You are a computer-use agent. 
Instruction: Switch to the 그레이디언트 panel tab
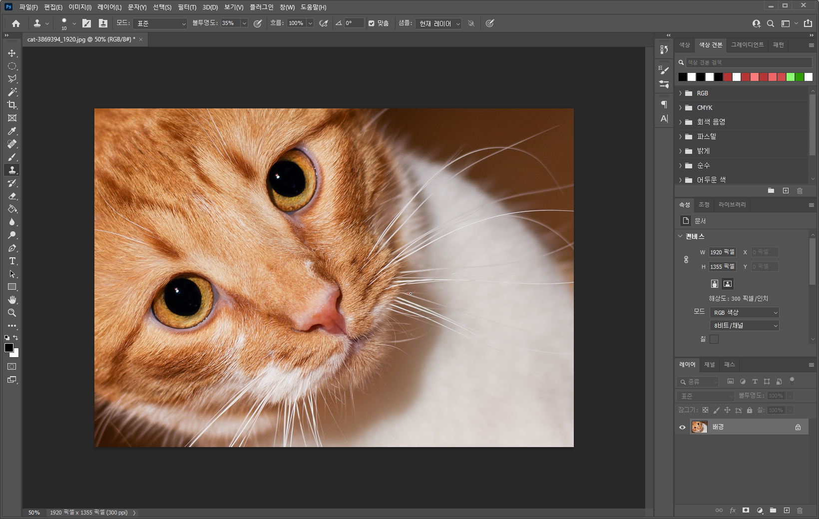tap(747, 45)
